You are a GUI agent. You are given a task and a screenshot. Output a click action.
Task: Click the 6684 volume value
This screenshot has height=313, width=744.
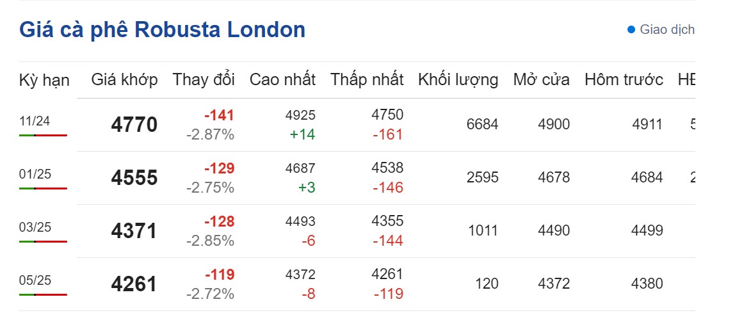tap(482, 124)
